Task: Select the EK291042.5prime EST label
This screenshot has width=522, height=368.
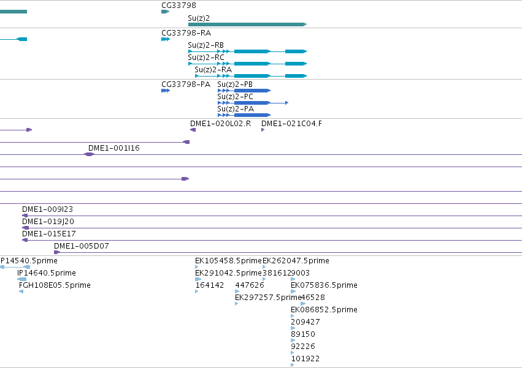Action: [x=228, y=273]
